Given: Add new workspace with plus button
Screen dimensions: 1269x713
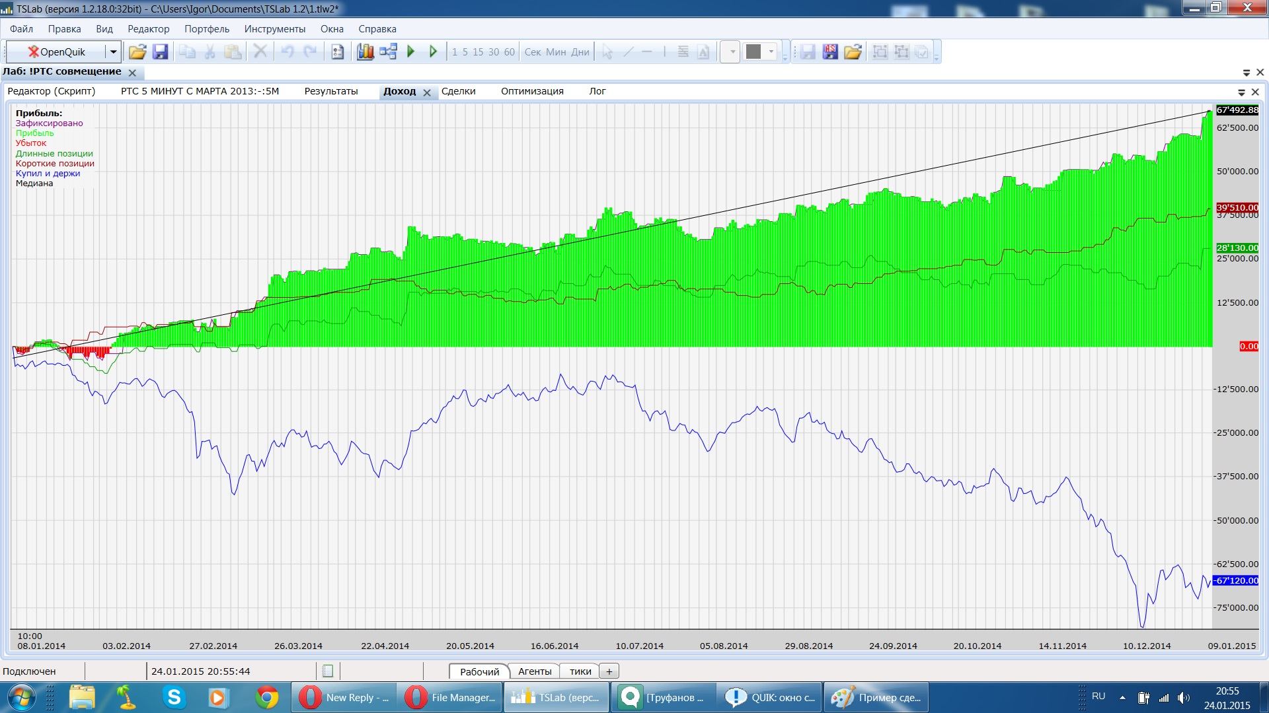Looking at the screenshot, I should (609, 671).
